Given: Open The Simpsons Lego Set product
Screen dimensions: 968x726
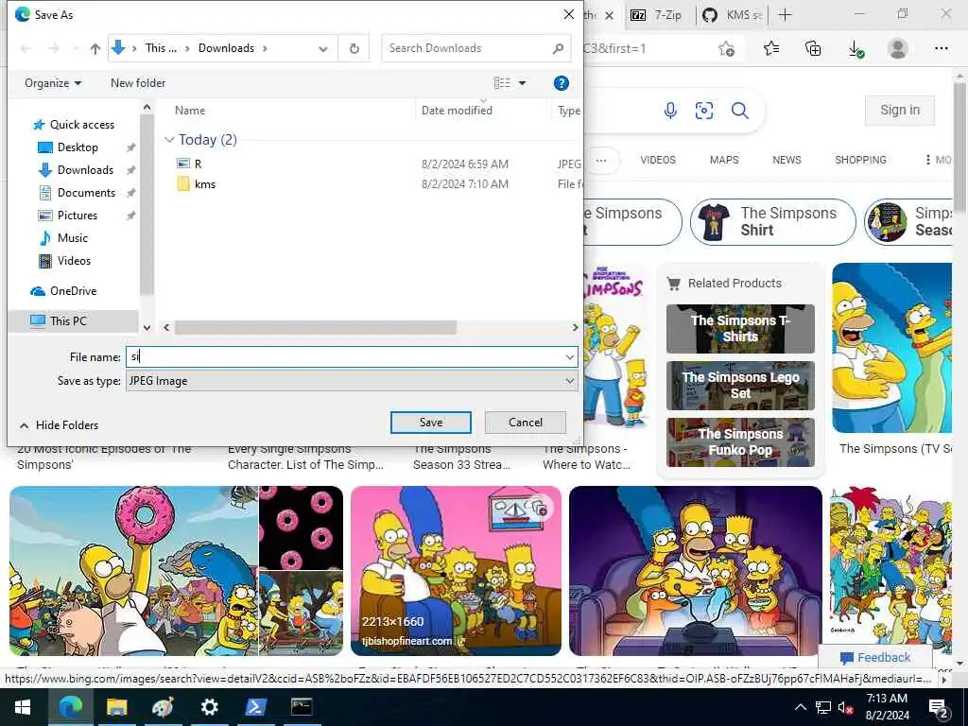Looking at the screenshot, I should (740, 386).
